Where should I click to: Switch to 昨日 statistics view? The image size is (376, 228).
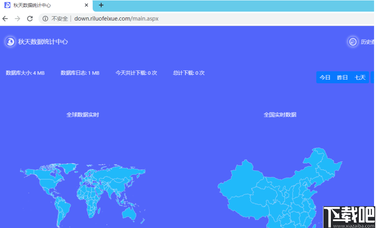click(x=343, y=77)
